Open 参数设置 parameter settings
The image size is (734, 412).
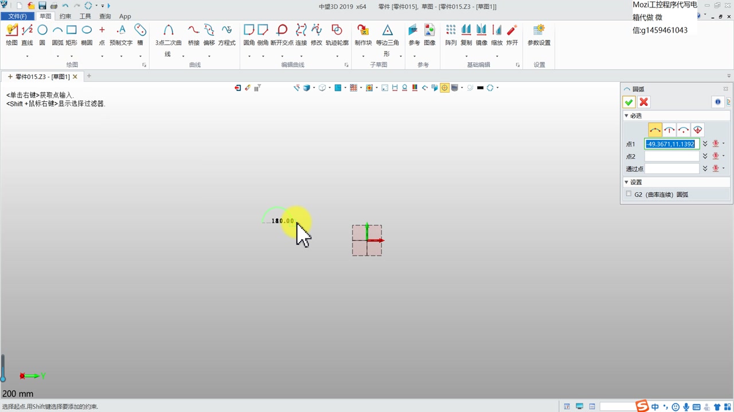[x=539, y=35]
